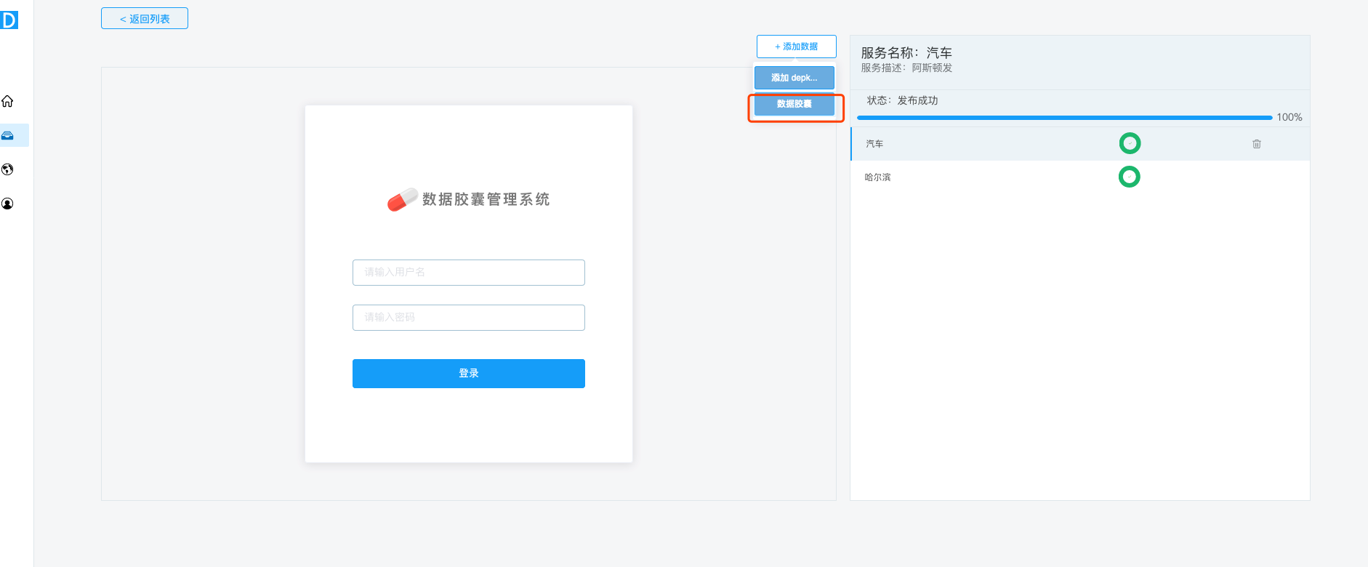Open the user profile icon in sidebar
Image resolution: width=1368 pixels, height=567 pixels.
point(7,204)
